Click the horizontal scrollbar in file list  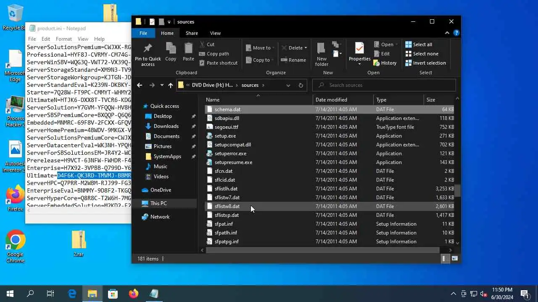[x=322, y=250]
